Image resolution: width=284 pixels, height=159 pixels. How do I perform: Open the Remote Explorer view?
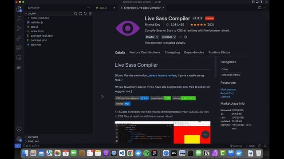coord(19,57)
